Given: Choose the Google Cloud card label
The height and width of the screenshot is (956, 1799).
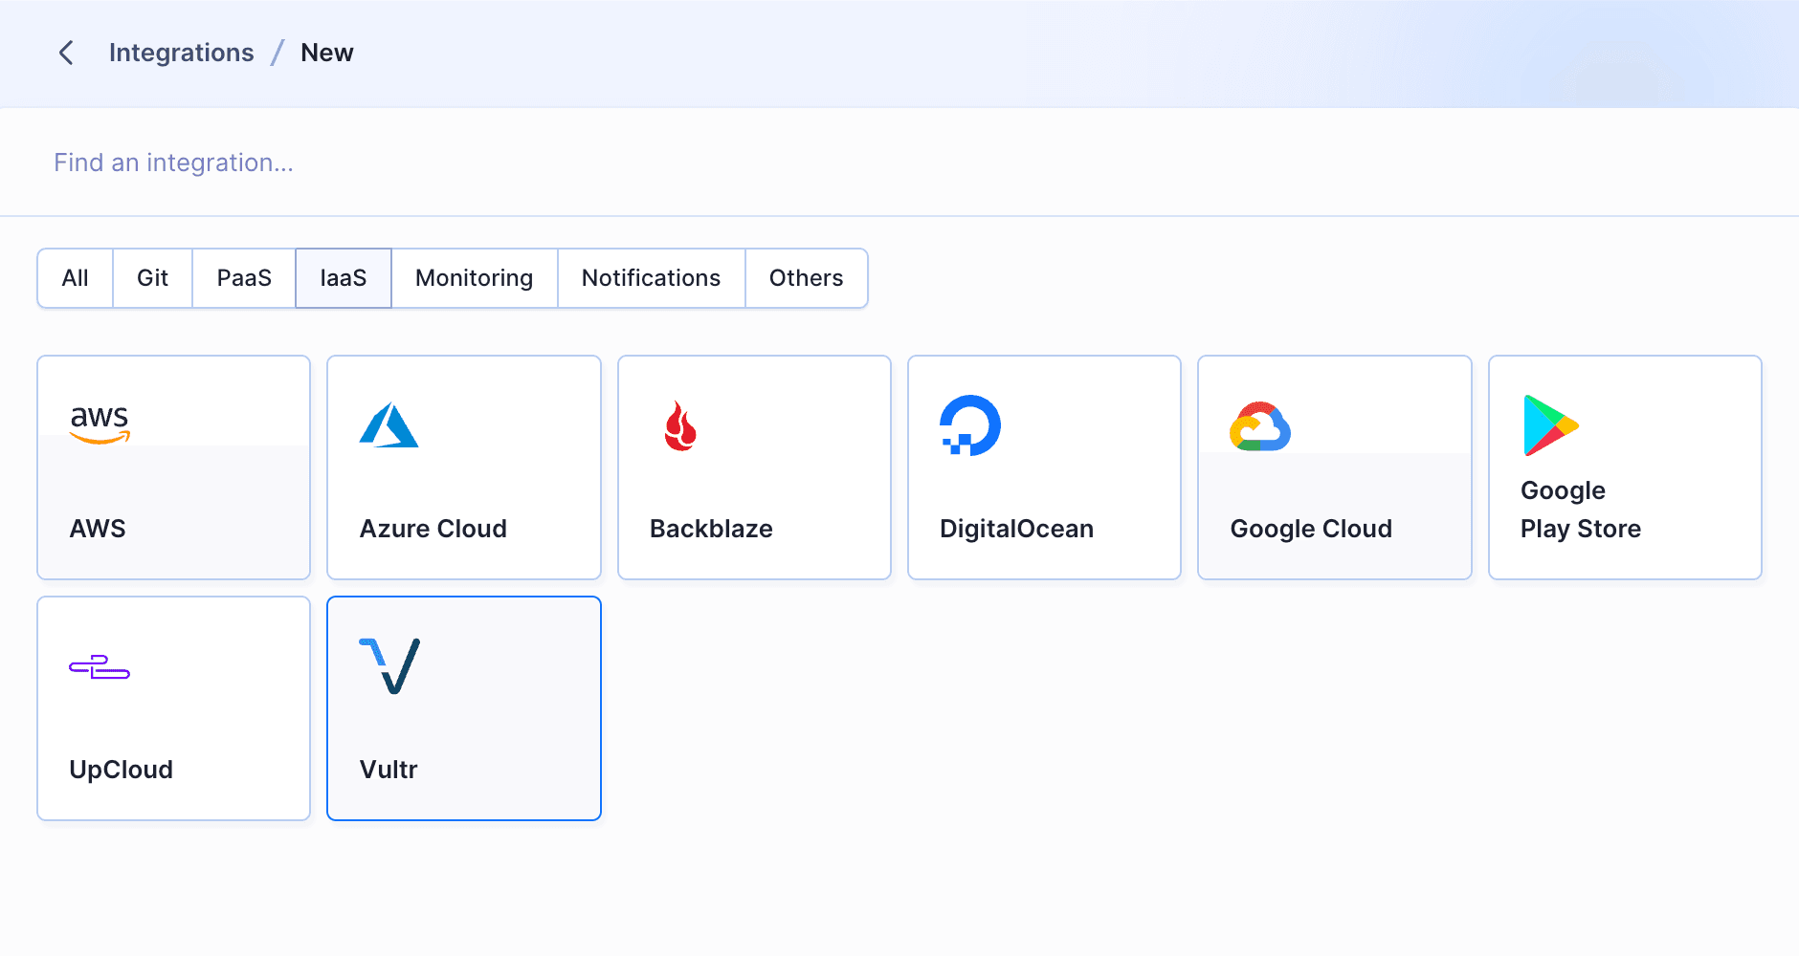Looking at the screenshot, I should point(1311,529).
